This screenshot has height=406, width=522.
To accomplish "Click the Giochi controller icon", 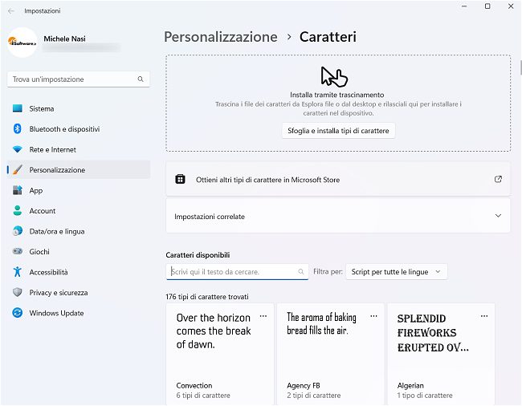I will click(x=18, y=251).
